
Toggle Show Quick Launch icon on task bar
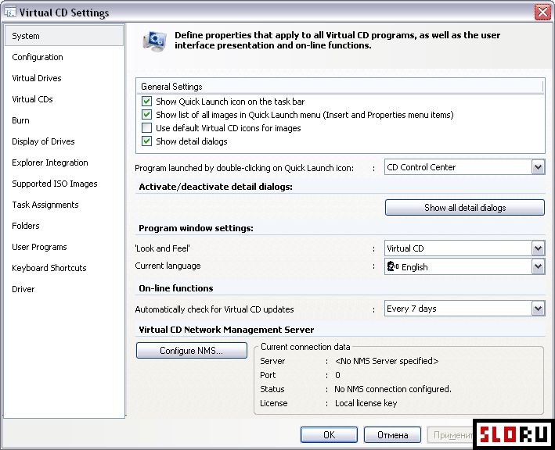coord(146,102)
